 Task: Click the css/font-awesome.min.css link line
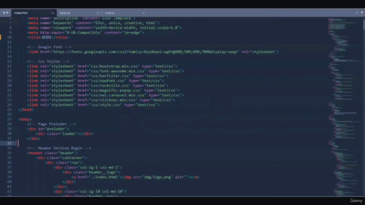tap(106, 71)
